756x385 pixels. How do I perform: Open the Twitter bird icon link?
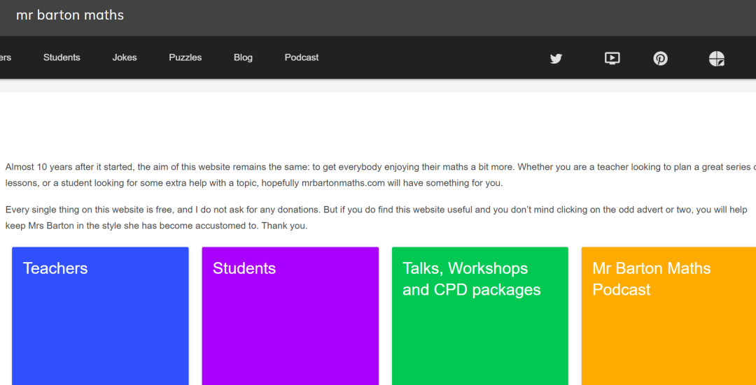(556, 59)
